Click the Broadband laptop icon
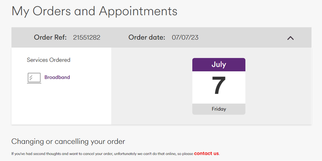Screen dimensions: 322x161 (34, 78)
